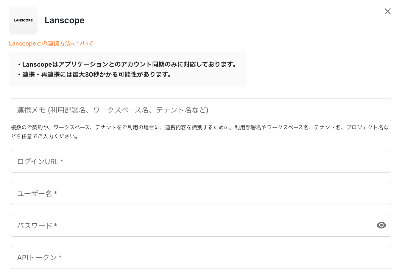
Task: Click inside the パスワード field
Action: coord(191,225)
